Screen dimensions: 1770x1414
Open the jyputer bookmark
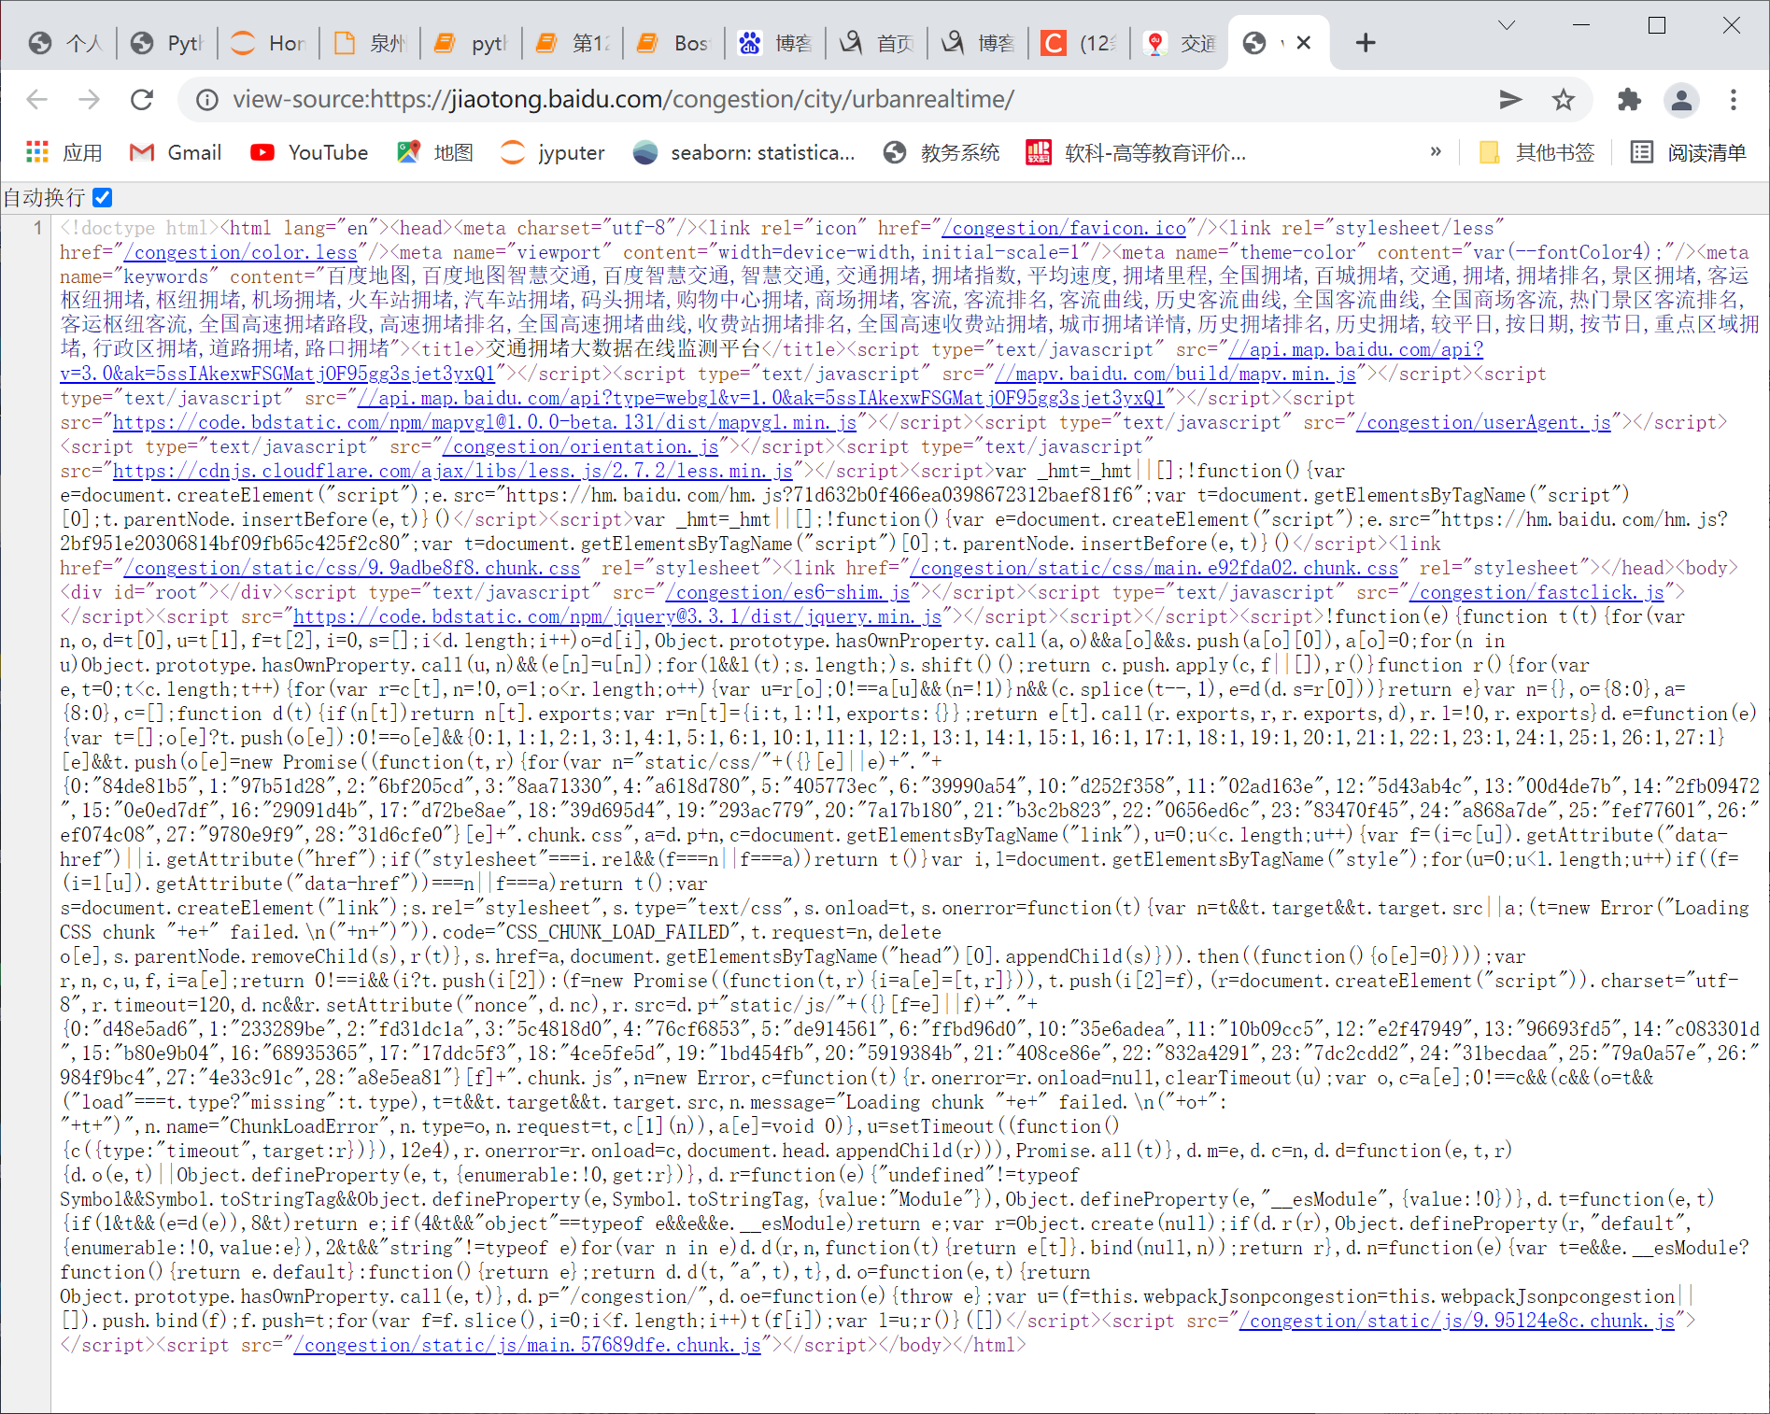click(553, 152)
